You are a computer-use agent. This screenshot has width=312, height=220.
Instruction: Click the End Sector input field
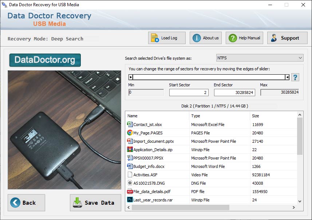coord(234,93)
